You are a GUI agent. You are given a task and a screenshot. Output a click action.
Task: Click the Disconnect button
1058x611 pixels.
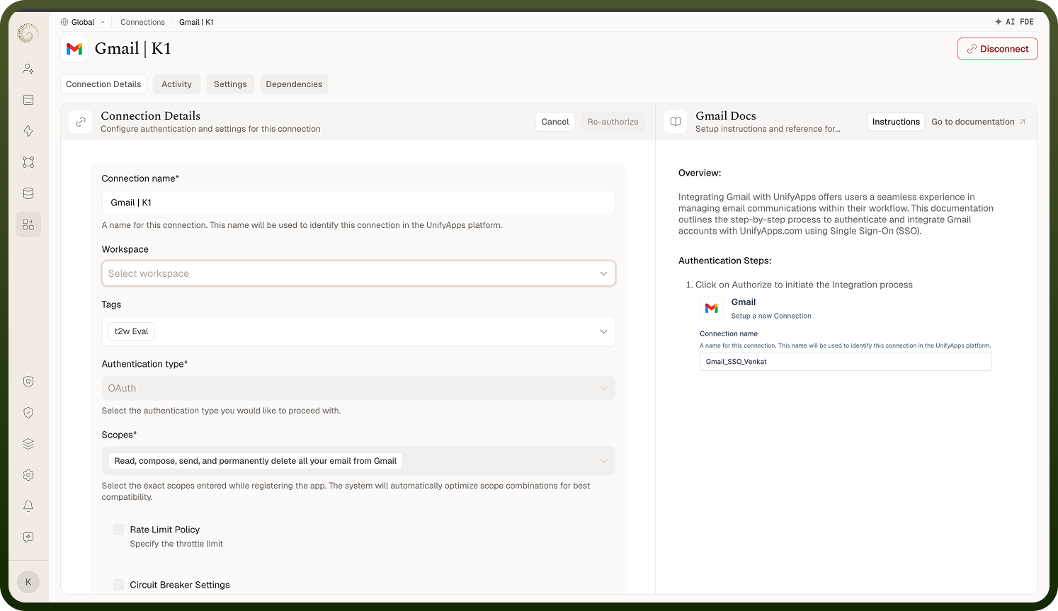tap(998, 49)
